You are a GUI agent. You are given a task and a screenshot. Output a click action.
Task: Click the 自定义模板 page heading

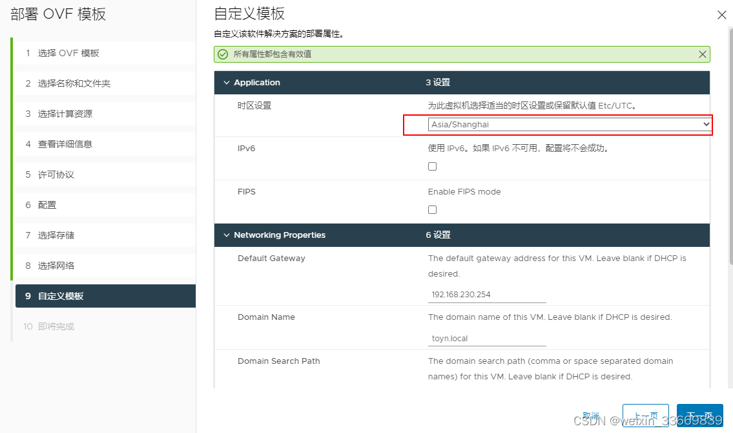pyautogui.click(x=249, y=14)
